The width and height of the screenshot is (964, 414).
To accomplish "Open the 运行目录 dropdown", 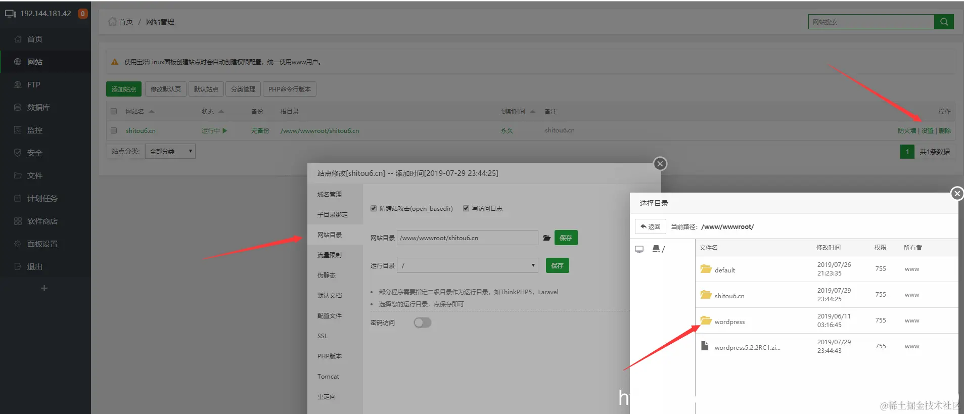I will (x=468, y=265).
